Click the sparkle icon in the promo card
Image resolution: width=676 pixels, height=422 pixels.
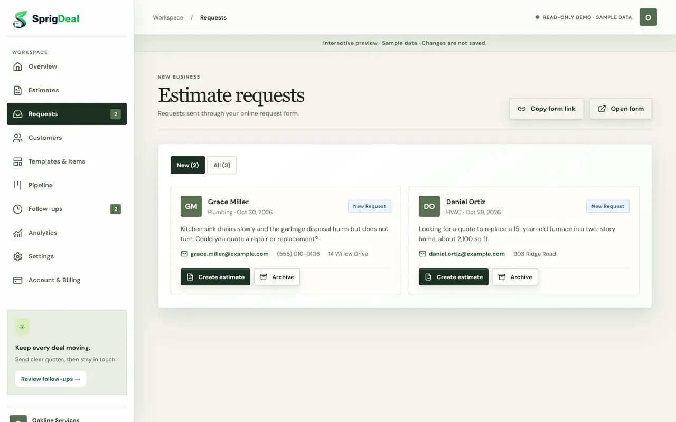coord(22,327)
